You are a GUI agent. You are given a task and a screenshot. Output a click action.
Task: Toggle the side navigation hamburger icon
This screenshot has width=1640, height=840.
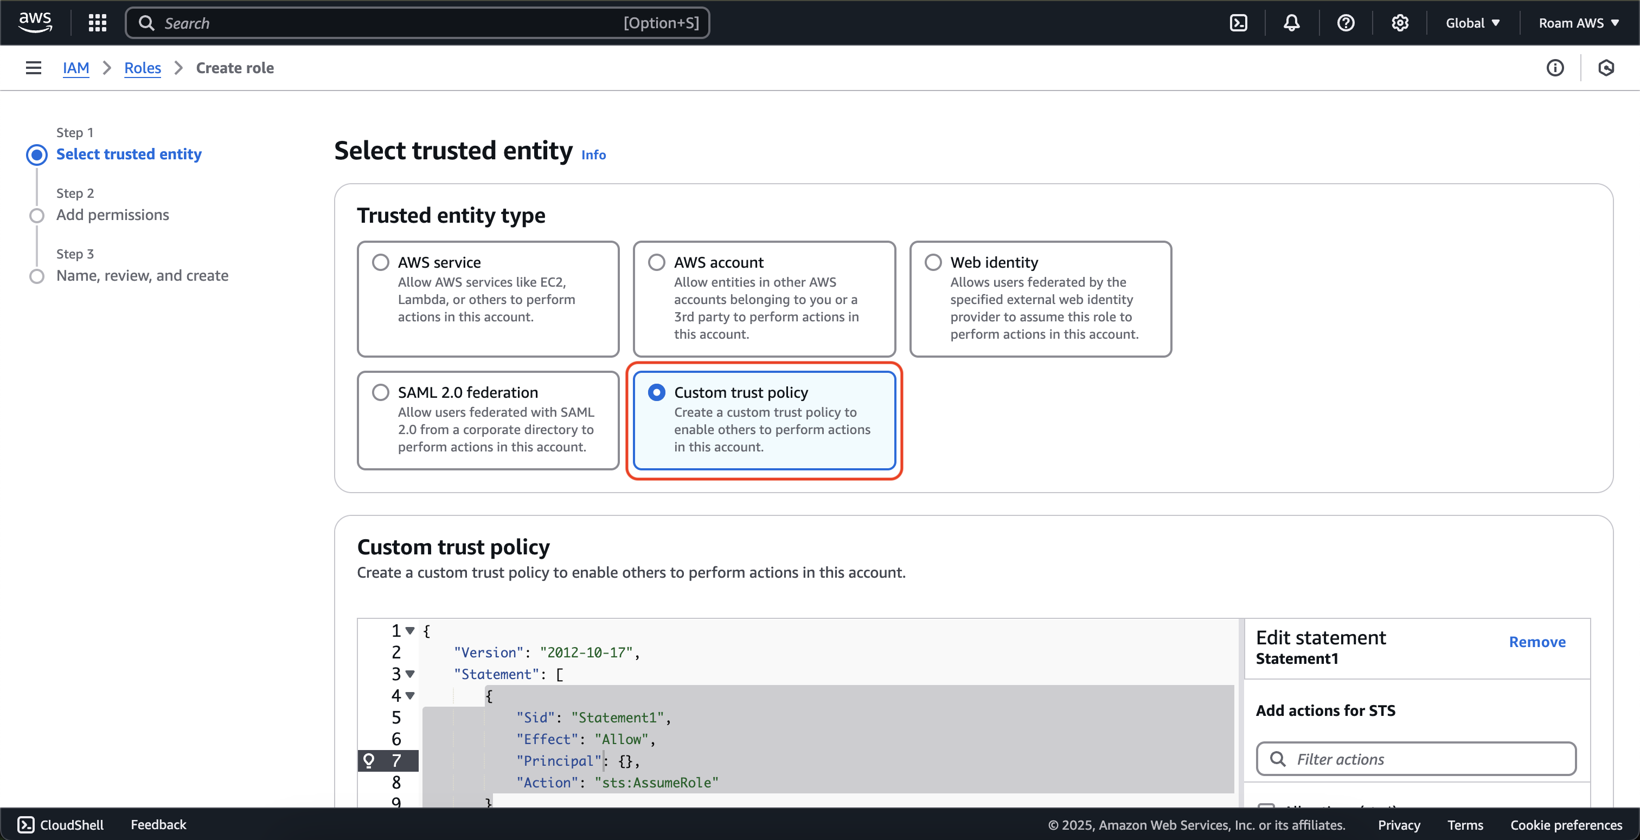[x=33, y=67]
